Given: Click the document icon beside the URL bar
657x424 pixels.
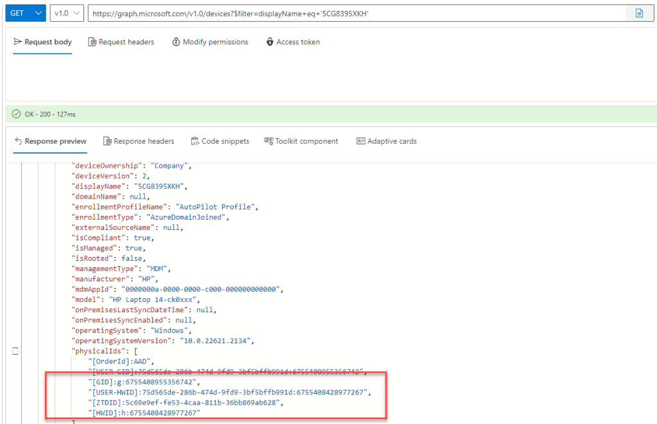Looking at the screenshot, I should [639, 13].
